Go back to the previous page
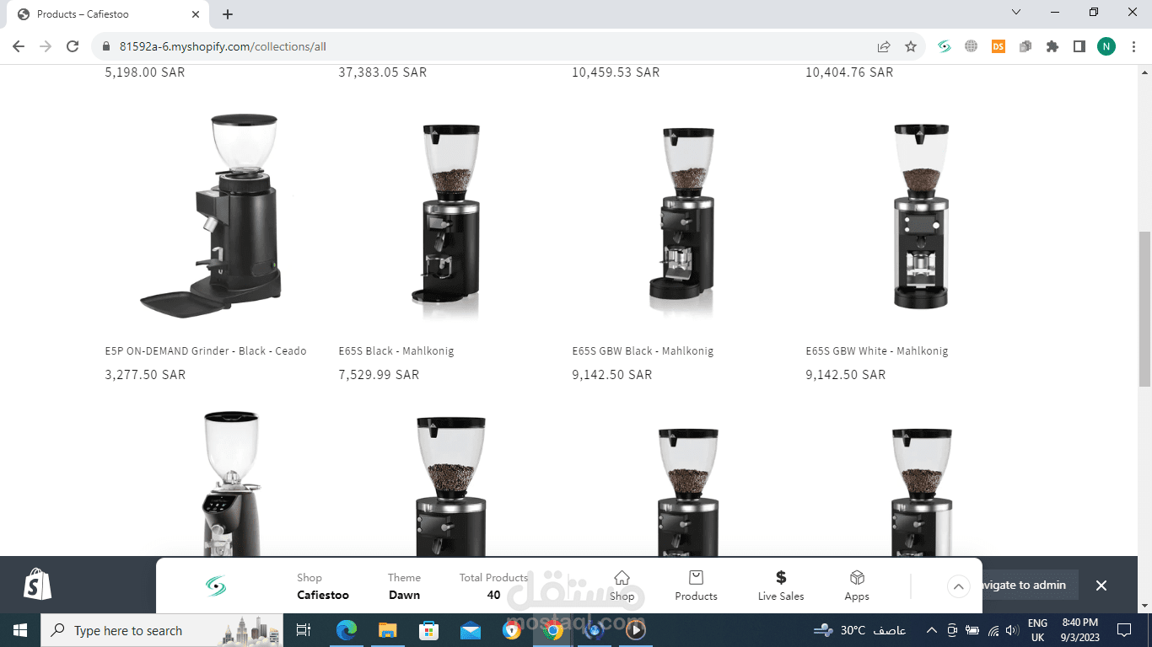This screenshot has height=647, width=1152. coord(19,46)
